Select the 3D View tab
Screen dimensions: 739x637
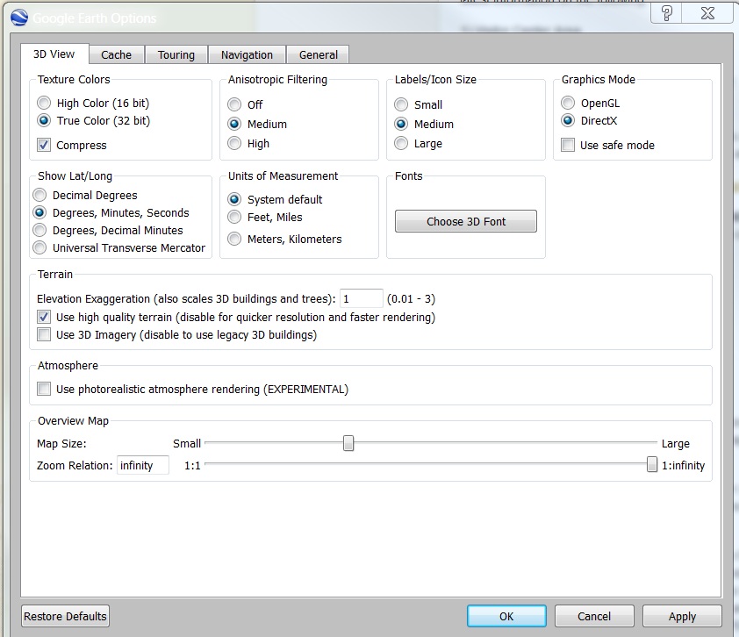tap(54, 54)
